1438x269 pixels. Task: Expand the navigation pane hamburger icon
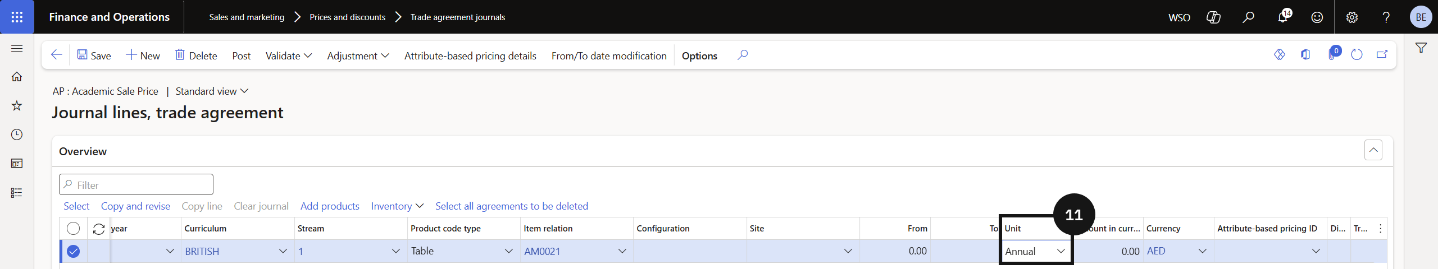tap(17, 49)
